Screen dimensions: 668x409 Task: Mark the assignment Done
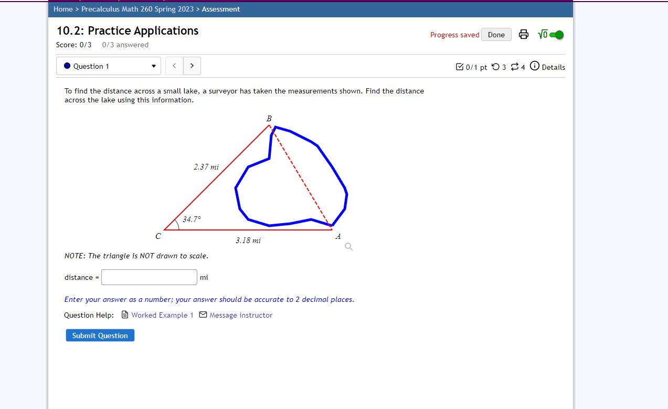(x=495, y=34)
